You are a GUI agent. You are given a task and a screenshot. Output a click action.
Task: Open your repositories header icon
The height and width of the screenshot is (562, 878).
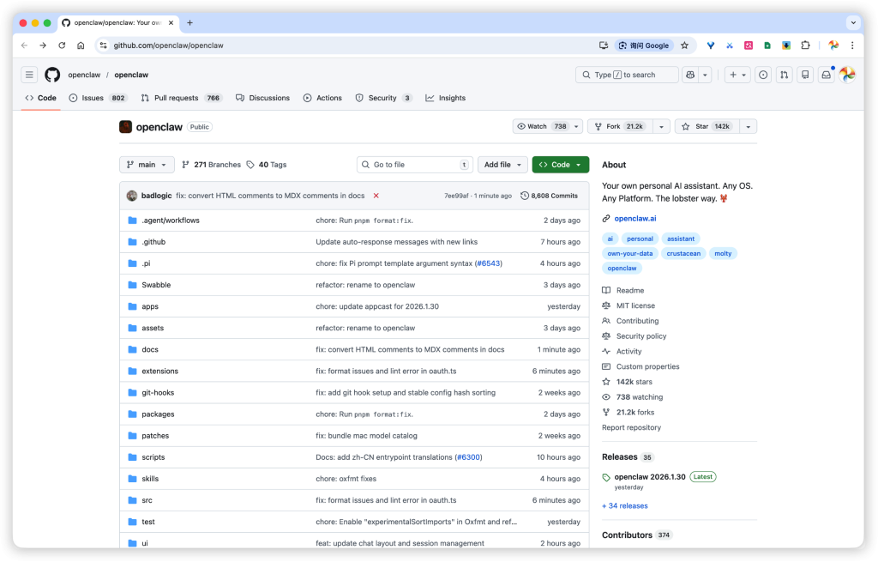tap(804, 75)
